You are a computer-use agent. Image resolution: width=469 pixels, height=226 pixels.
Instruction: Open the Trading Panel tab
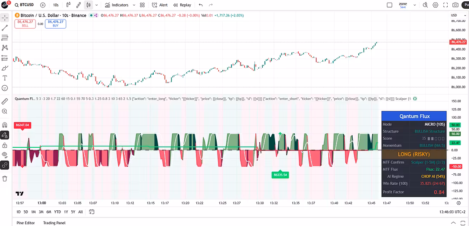[54, 223]
